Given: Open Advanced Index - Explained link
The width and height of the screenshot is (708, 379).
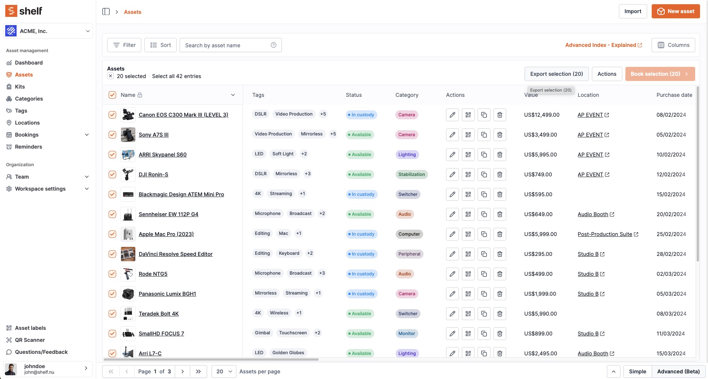Looking at the screenshot, I should [604, 45].
